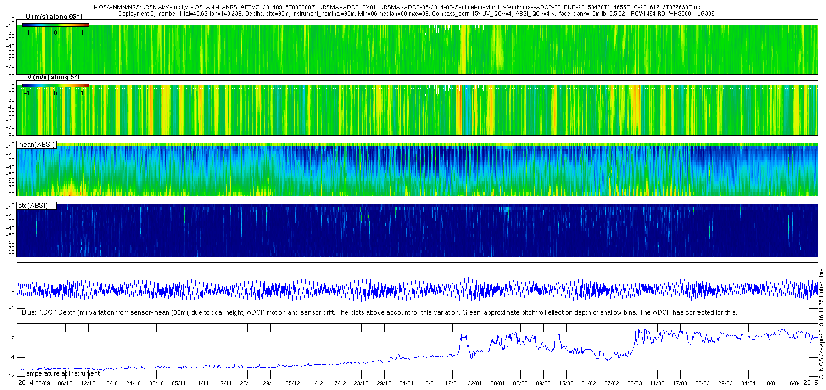The width and height of the screenshot is (826, 390).
Task: Click the '04/01' date tick label
Action: (x=407, y=384)
